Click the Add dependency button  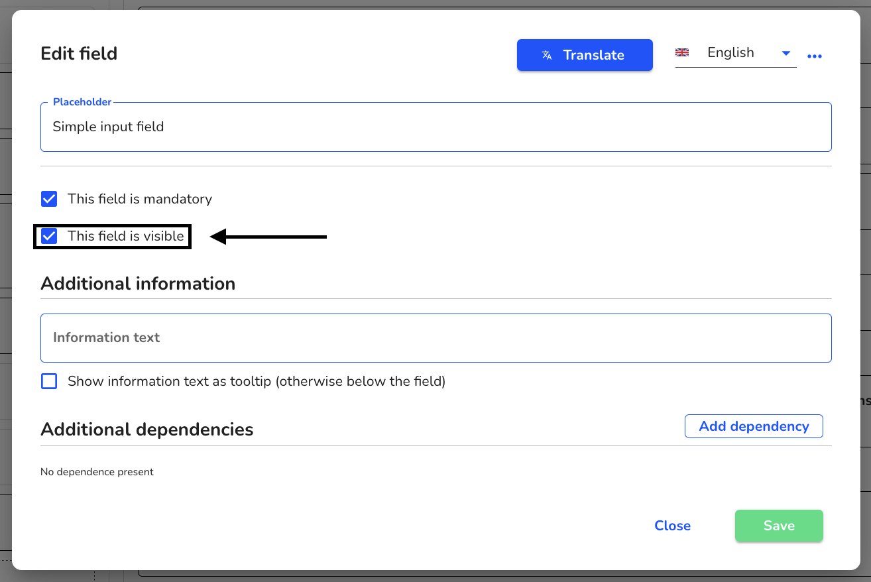tap(754, 426)
